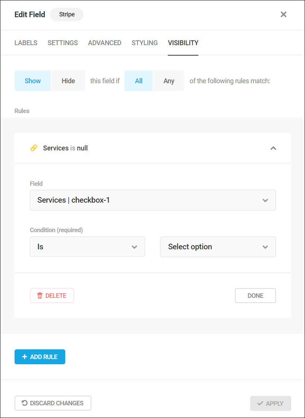This screenshot has width=305, height=418.
Task: Click the yellow link icon beside Services
Action: pyautogui.click(x=34, y=148)
